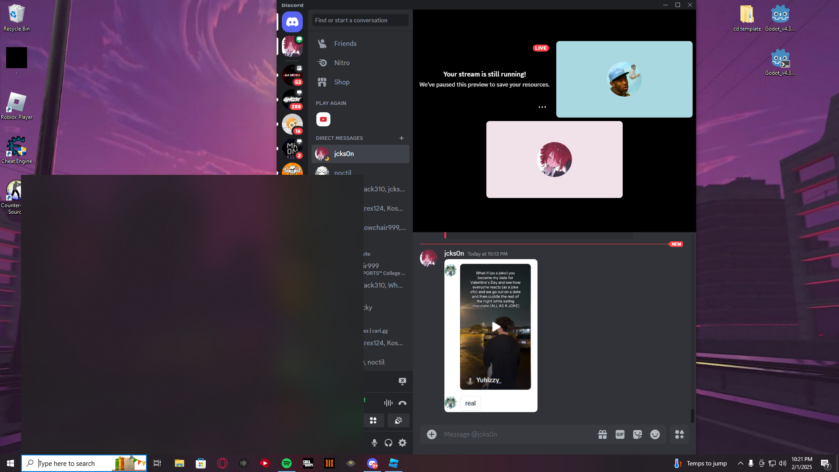Stop streaming with the screen X icon
Viewport: 839px width, 472px height.
[x=402, y=381]
